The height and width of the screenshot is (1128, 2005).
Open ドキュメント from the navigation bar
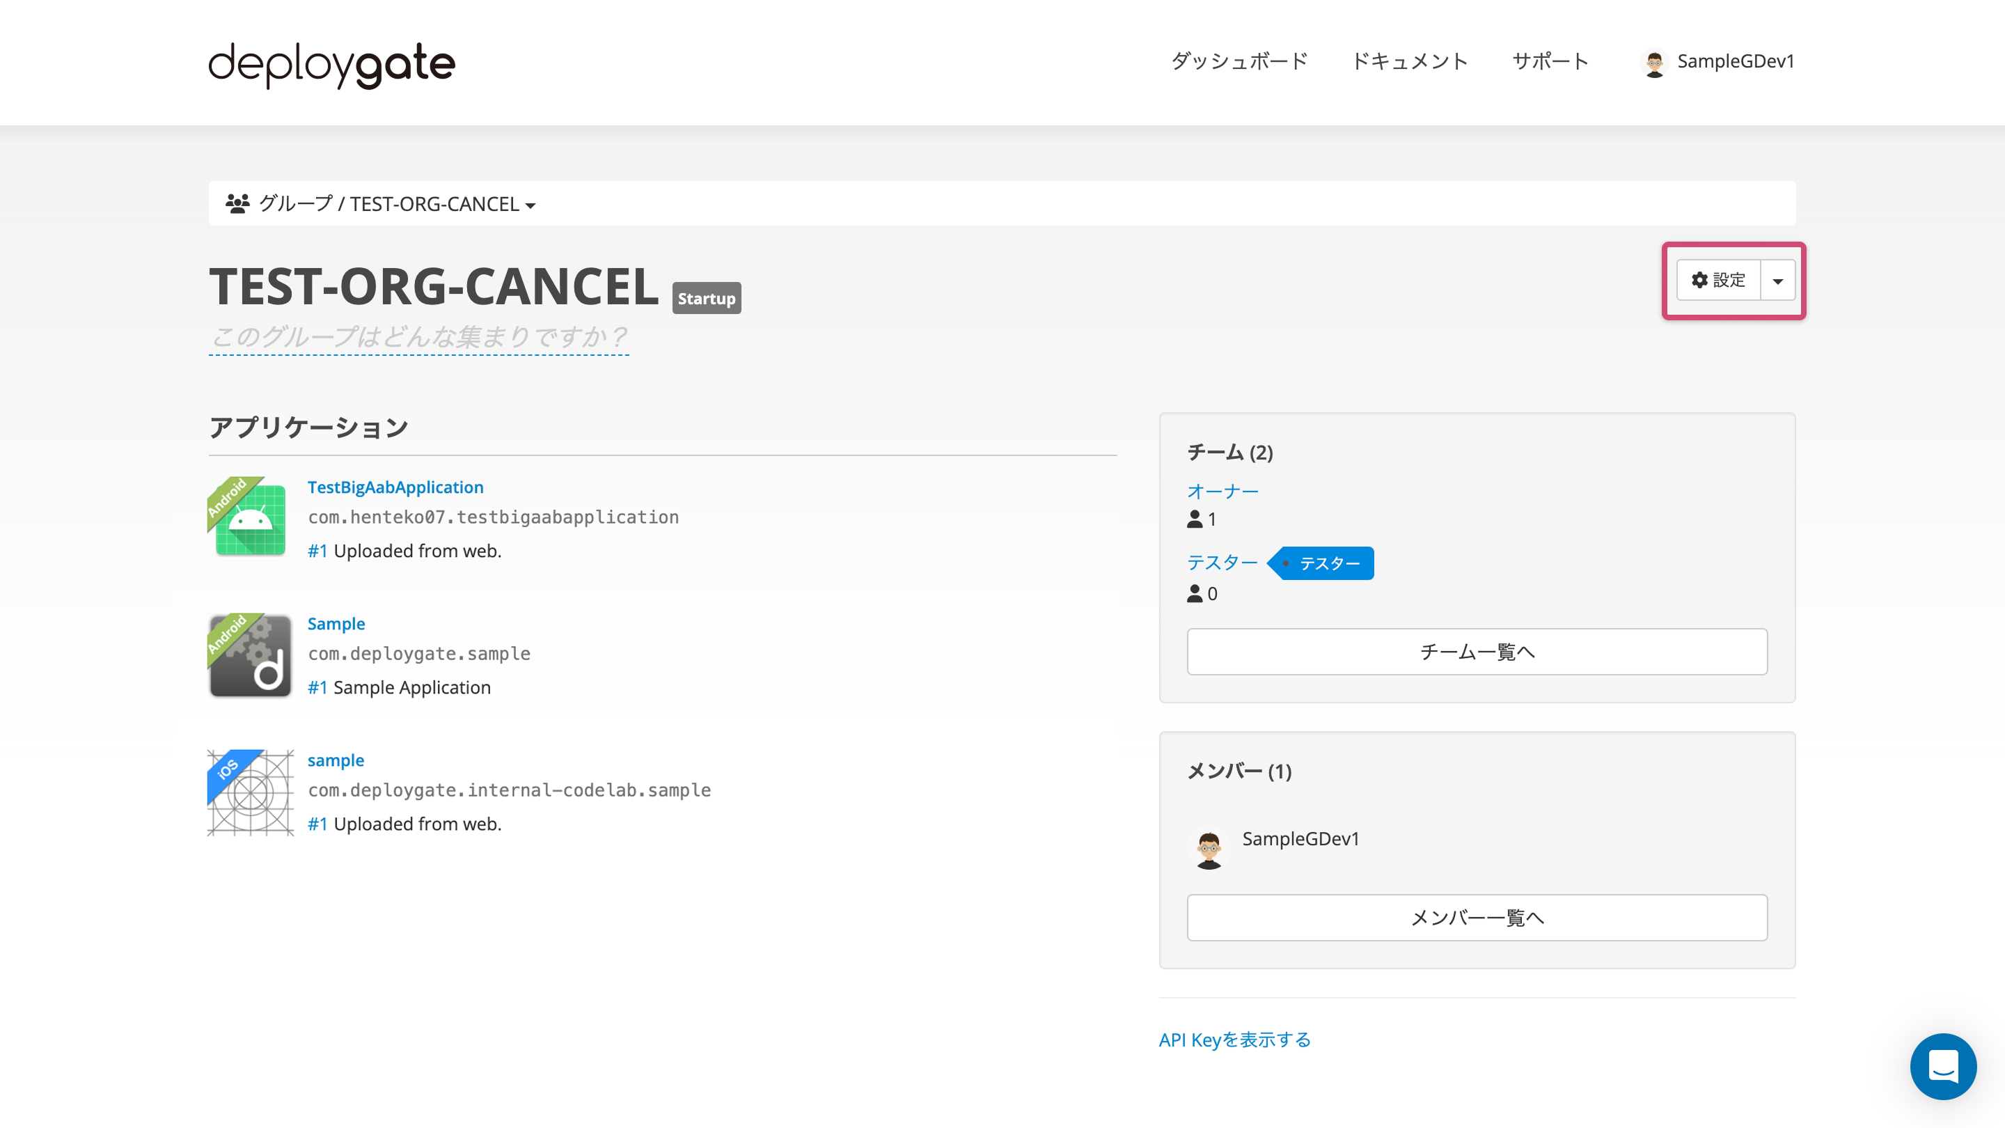(1410, 61)
